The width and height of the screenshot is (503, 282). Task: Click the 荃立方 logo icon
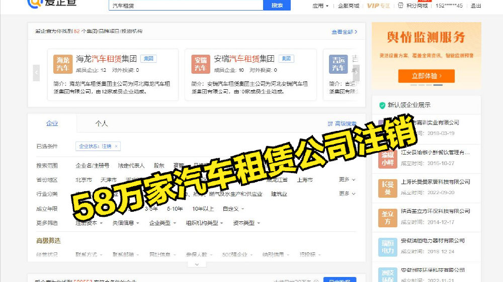click(x=387, y=217)
